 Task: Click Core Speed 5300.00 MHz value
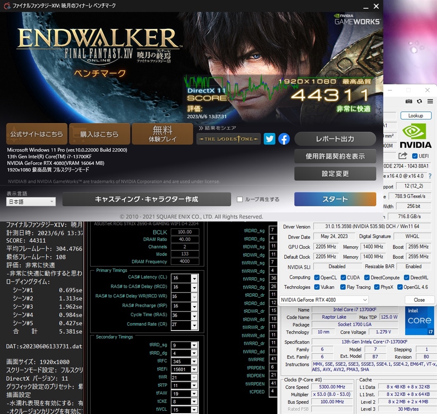coord(332,387)
